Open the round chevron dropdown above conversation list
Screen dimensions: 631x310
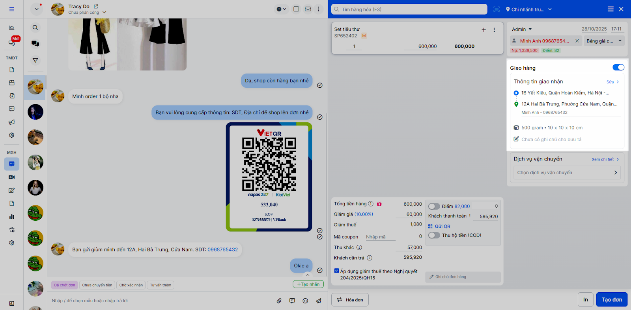[36, 9]
